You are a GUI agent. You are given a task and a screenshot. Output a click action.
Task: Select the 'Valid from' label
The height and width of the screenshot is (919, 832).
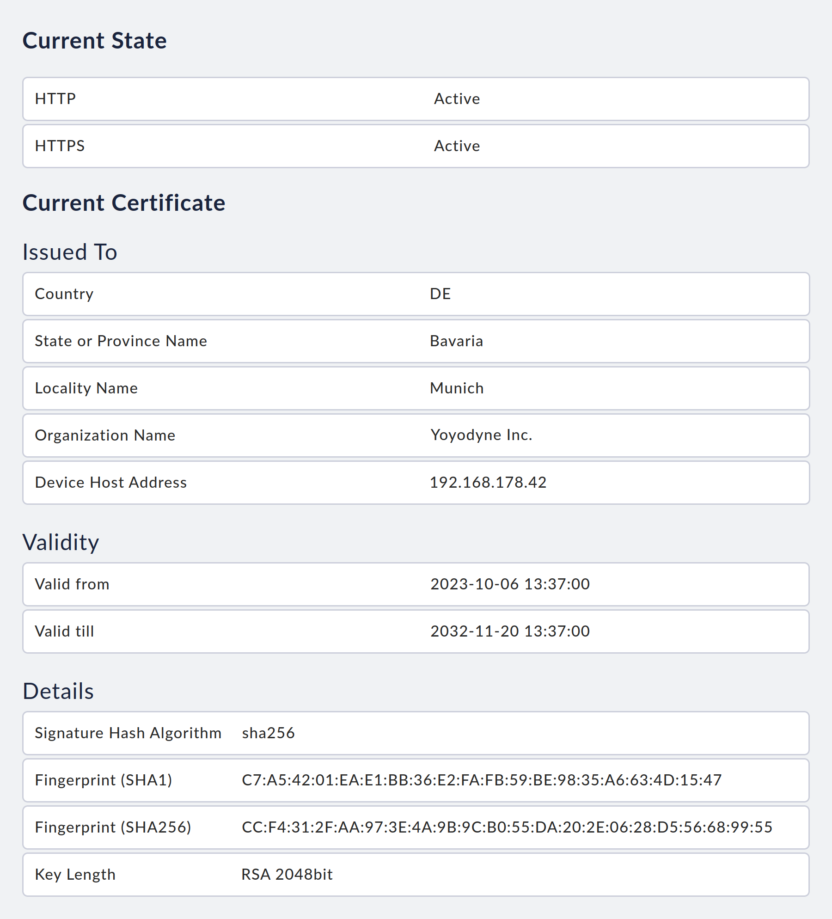[x=72, y=584]
